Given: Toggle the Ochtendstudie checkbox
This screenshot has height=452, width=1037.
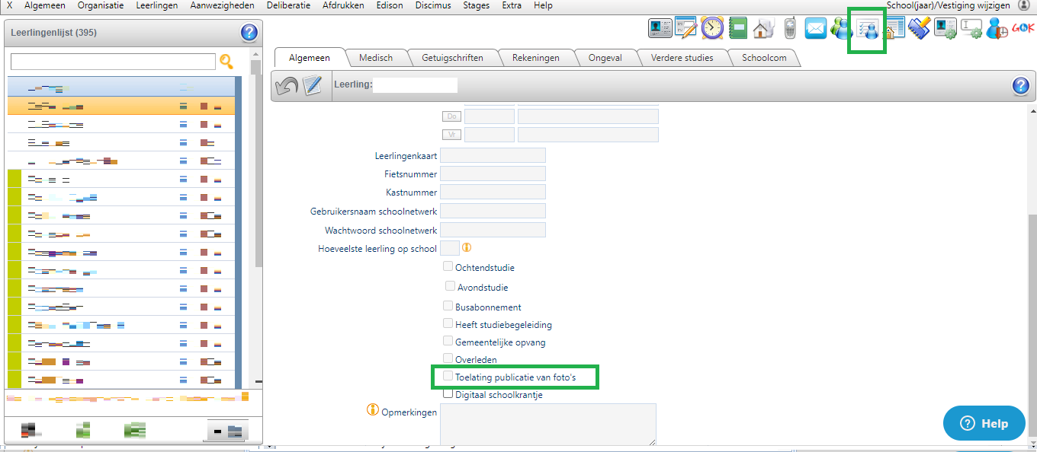Looking at the screenshot, I should (448, 266).
